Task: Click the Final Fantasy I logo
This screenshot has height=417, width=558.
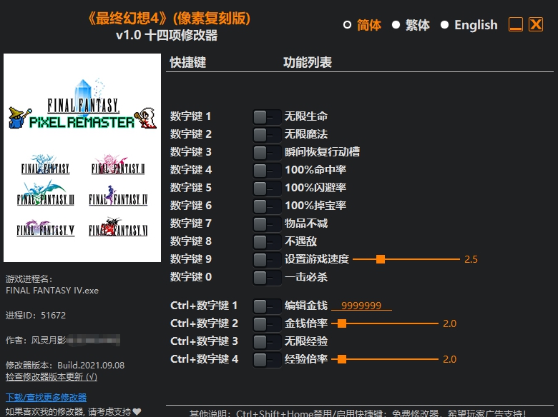Action: click(x=45, y=165)
